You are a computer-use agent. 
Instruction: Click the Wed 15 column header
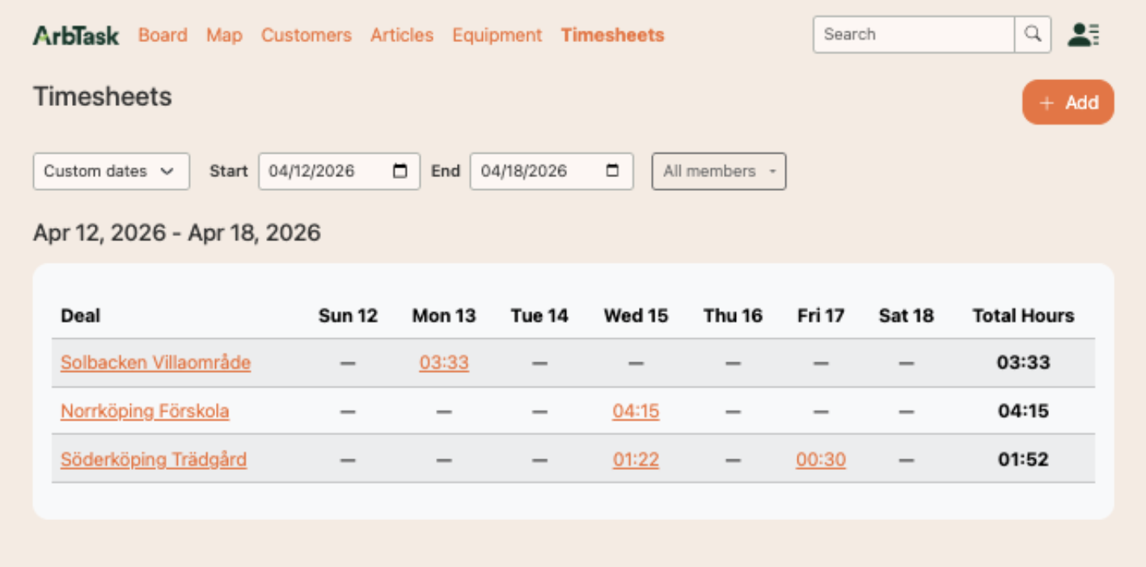coord(636,315)
